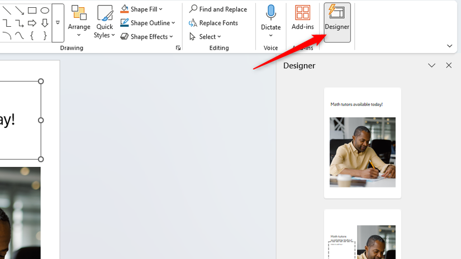
Task: Select the right block arrow shape
Action: (32, 23)
